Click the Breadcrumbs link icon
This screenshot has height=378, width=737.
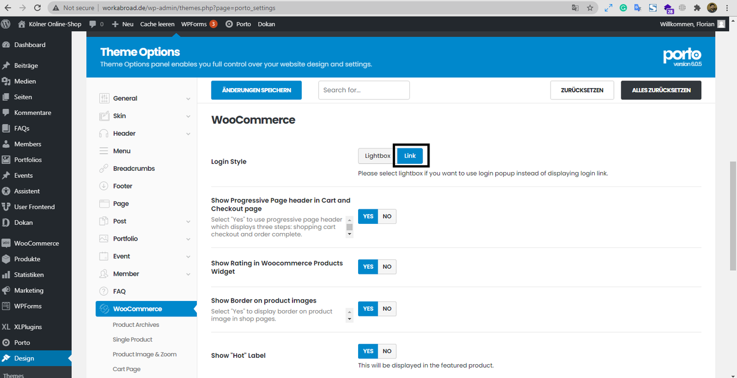[x=104, y=169]
